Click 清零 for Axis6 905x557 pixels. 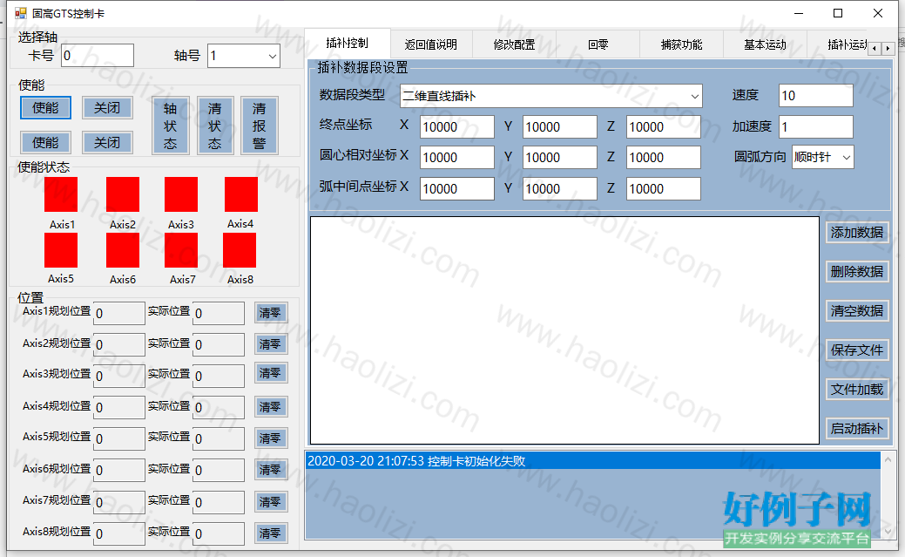[270, 470]
